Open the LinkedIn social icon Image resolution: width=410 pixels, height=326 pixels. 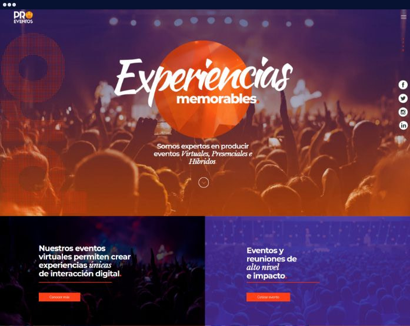click(x=403, y=126)
